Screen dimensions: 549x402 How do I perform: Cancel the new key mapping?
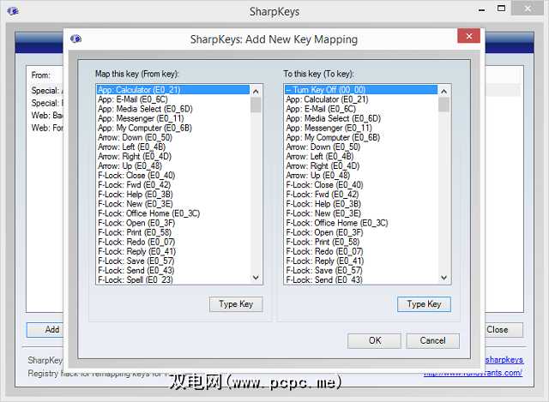pos(432,341)
